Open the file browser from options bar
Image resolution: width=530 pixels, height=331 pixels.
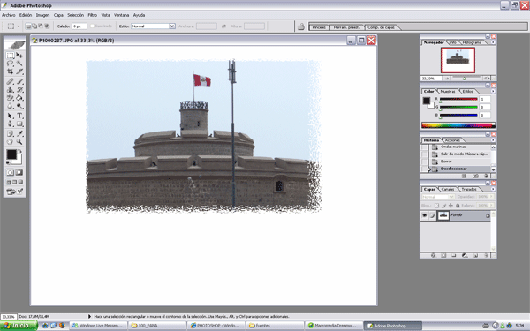301,26
